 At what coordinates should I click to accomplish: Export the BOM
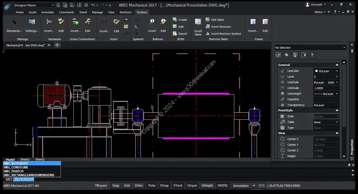click(x=180, y=34)
